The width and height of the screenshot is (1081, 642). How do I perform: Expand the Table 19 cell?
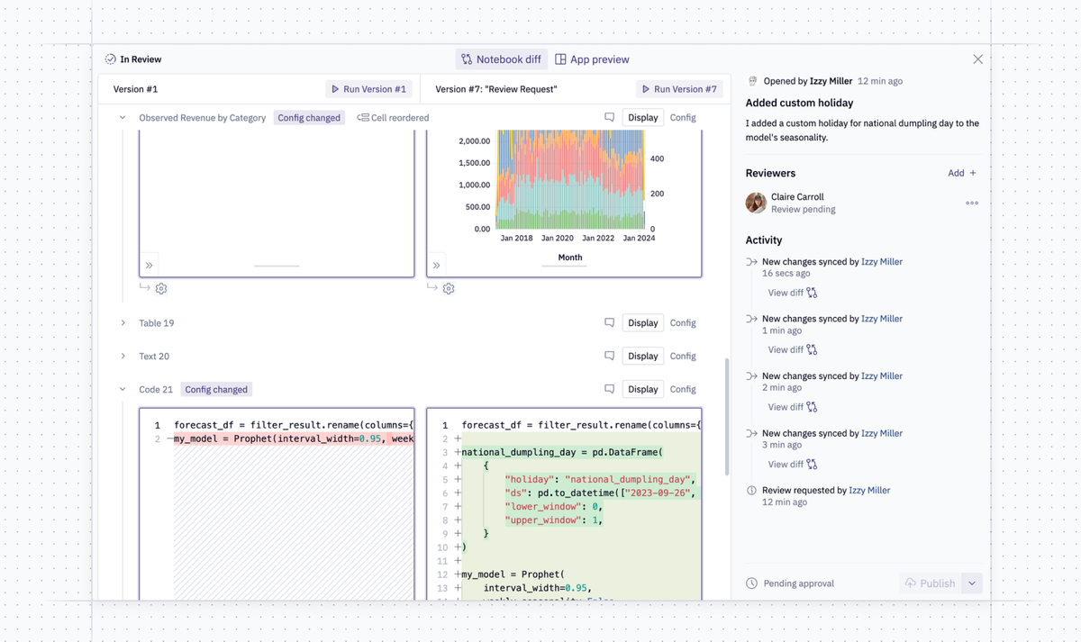[x=123, y=323]
